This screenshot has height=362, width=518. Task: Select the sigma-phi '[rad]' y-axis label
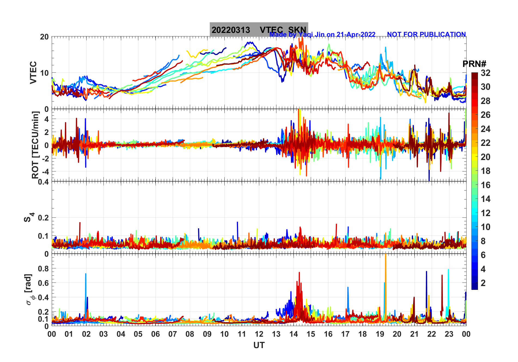29,290
